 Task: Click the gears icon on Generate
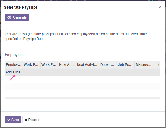tap(9, 17)
